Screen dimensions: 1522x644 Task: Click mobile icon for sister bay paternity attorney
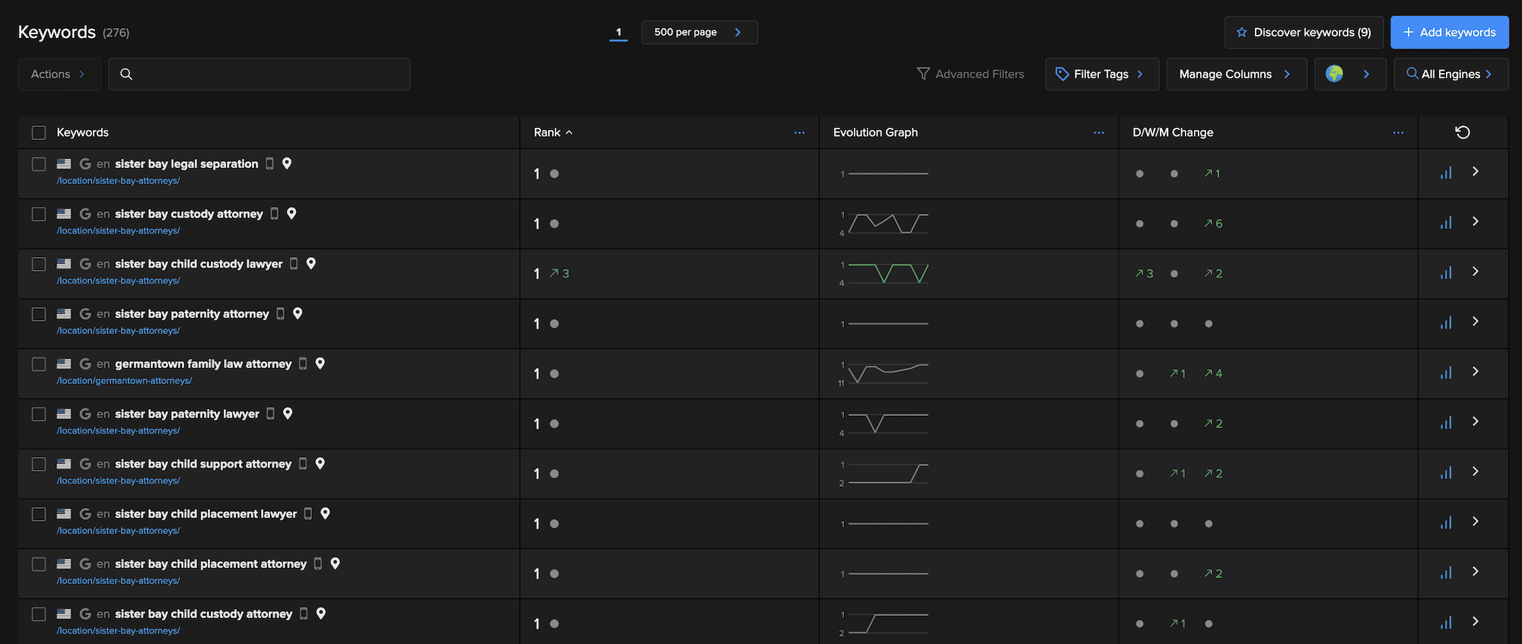point(280,313)
